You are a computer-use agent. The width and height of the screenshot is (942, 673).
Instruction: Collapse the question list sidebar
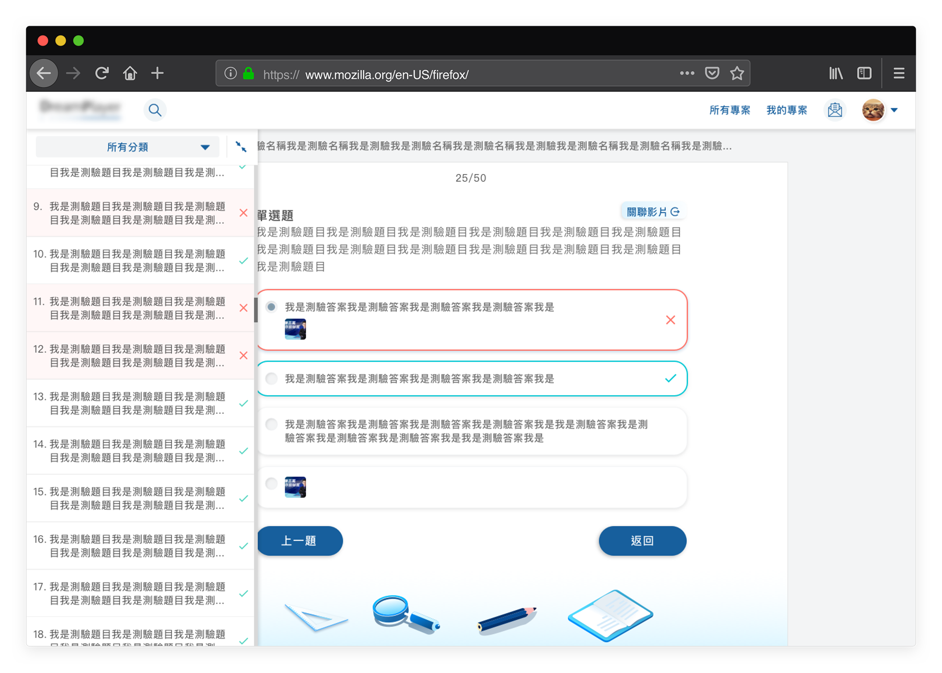point(241,147)
